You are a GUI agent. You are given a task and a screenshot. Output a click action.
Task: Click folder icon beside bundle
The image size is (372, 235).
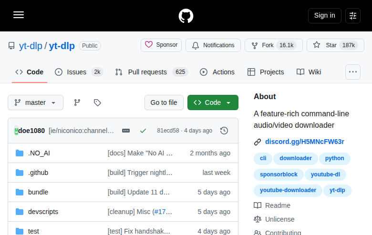pyautogui.click(x=20, y=192)
